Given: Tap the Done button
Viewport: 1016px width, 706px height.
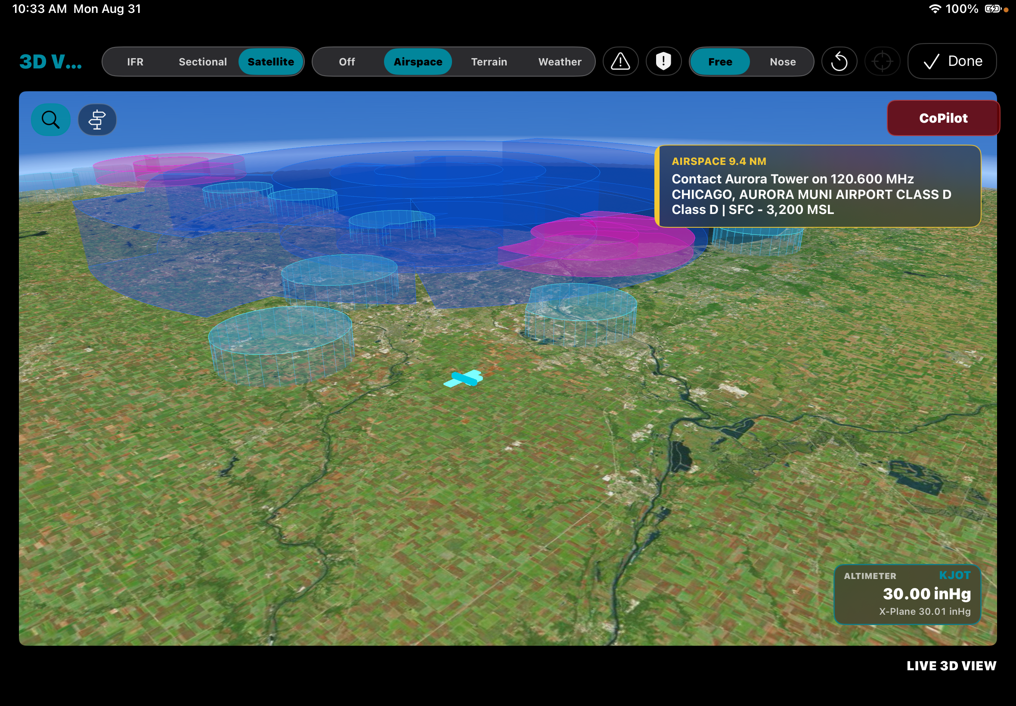Looking at the screenshot, I should (x=952, y=61).
